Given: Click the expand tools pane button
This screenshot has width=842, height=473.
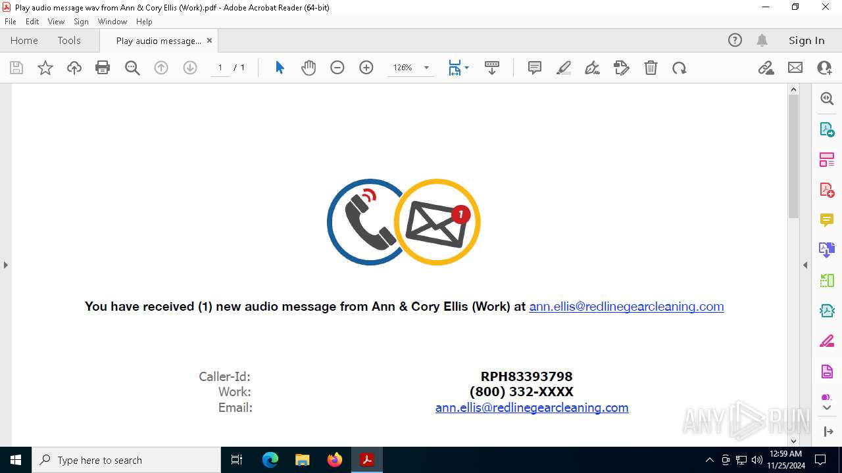Looking at the screenshot, I should [x=828, y=432].
